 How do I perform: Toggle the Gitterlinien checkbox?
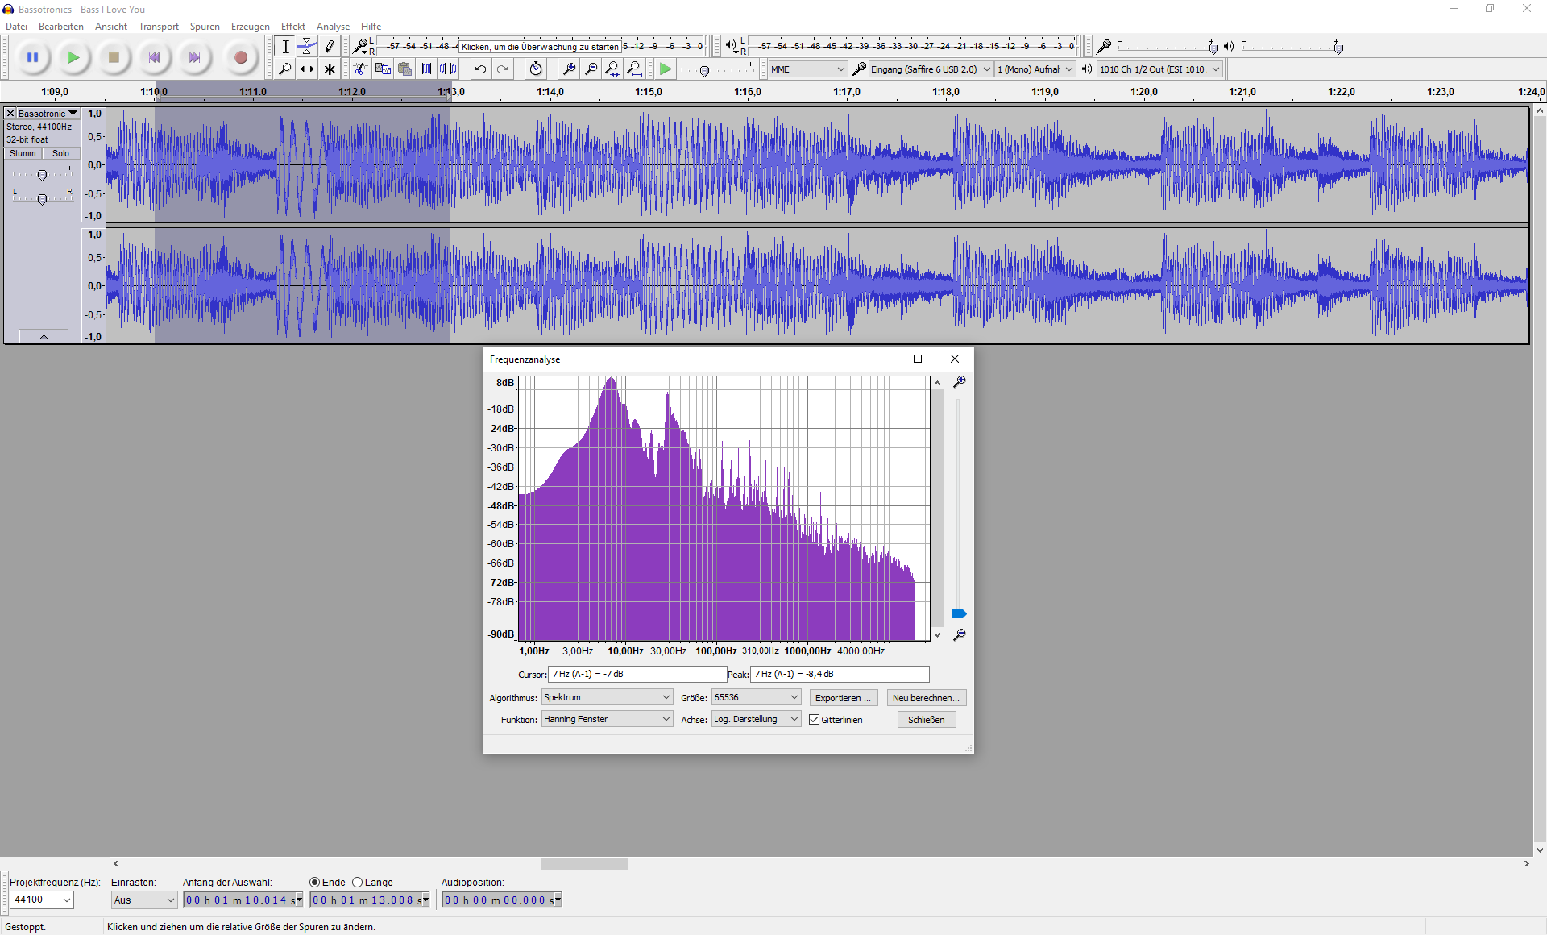click(815, 720)
